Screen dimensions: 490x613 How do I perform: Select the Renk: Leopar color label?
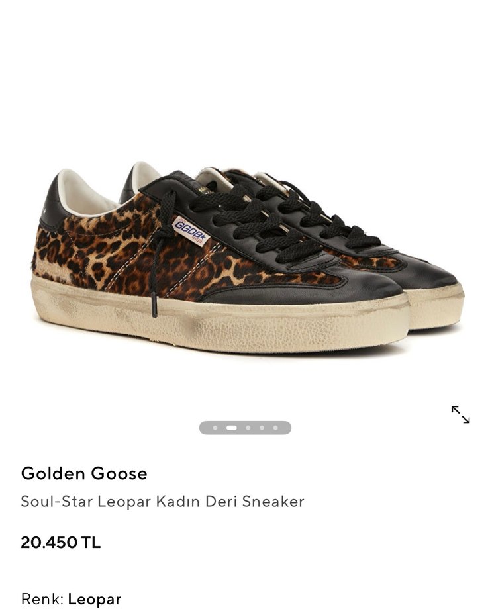point(71,599)
